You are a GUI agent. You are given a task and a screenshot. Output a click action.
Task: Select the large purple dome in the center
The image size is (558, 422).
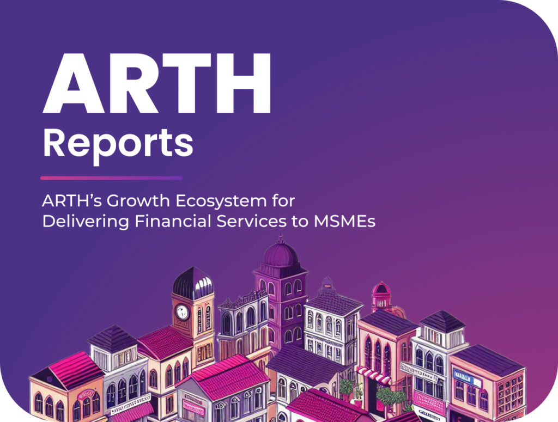[280, 253]
